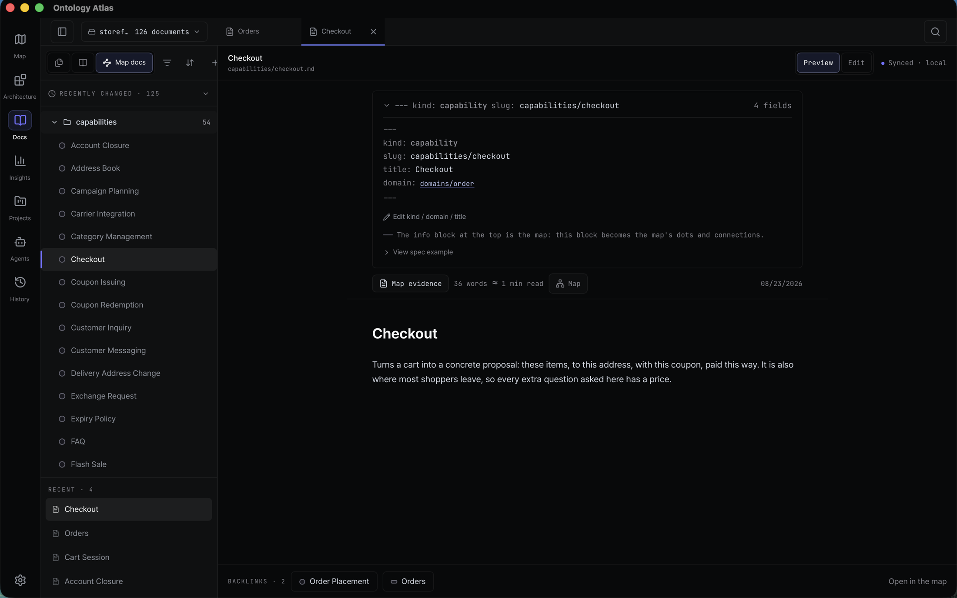The width and height of the screenshot is (957, 598).
Task: Follow the domains/order link
Action: pos(447,184)
